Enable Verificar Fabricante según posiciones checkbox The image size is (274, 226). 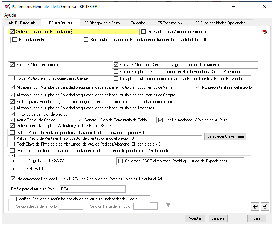(14, 199)
